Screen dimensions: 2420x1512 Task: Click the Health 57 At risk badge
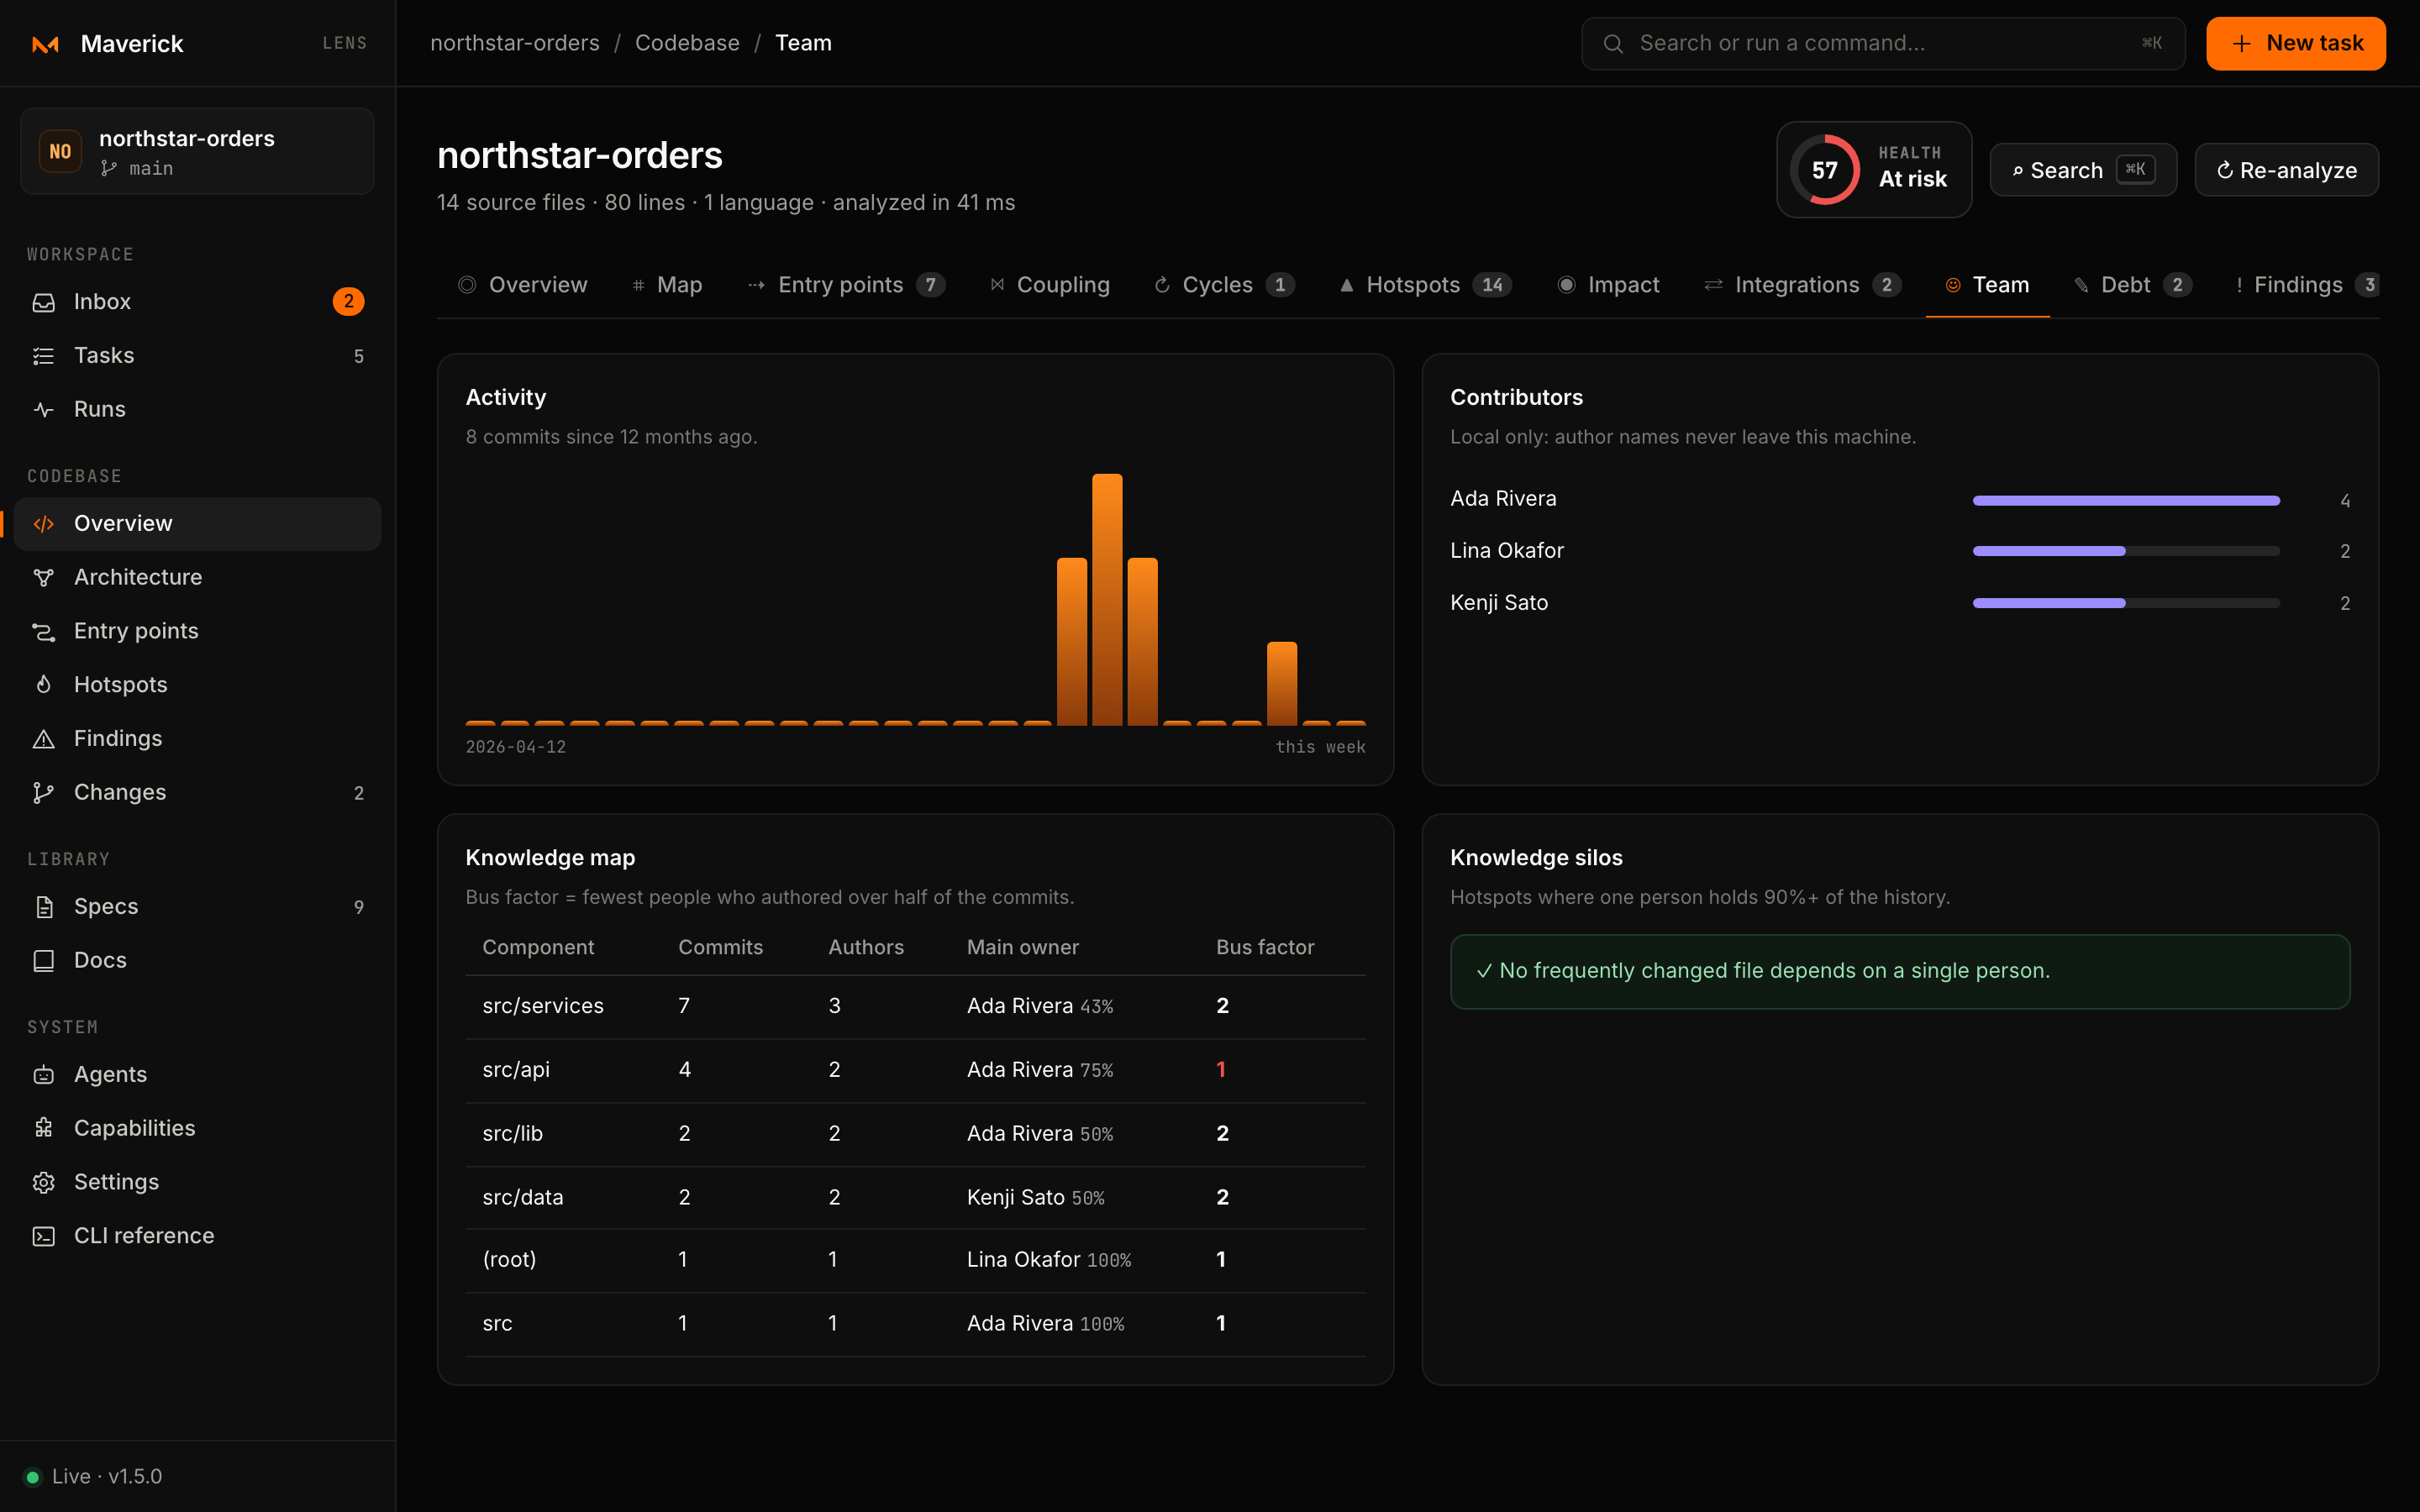[1874, 171]
